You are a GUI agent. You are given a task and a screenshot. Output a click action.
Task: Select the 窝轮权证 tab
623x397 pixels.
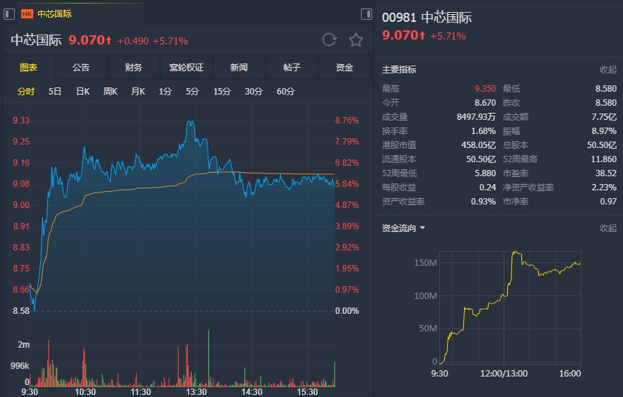click(x=186, y=68)
